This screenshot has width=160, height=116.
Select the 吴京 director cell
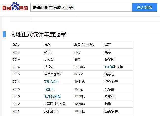[118, 52]
